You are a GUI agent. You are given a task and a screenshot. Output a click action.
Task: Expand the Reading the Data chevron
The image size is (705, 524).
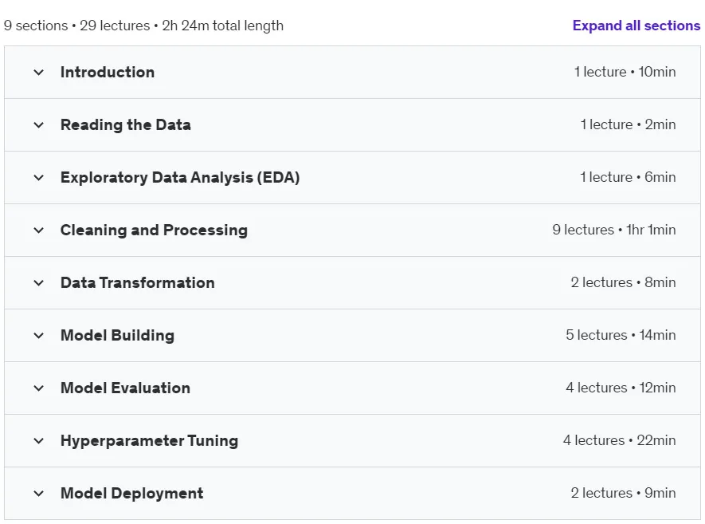click(x=39, y=124)
